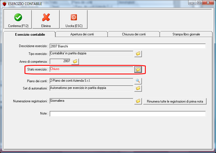The height and width of the screenshot is (153, 216).
Task: Click Rinumera tutte le registrazioni di prima nota
Action: pos(175,101)
